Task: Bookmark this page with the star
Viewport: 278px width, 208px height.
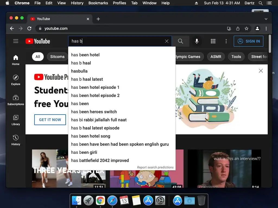Action: 247,28
